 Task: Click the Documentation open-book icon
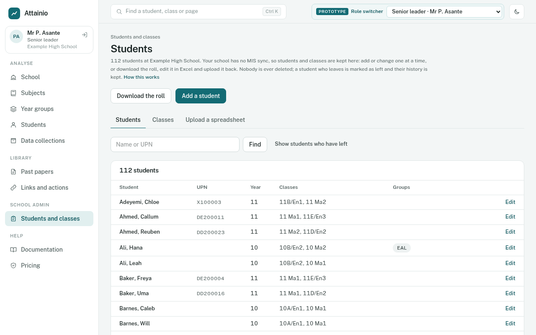click(x=13, y=250)
